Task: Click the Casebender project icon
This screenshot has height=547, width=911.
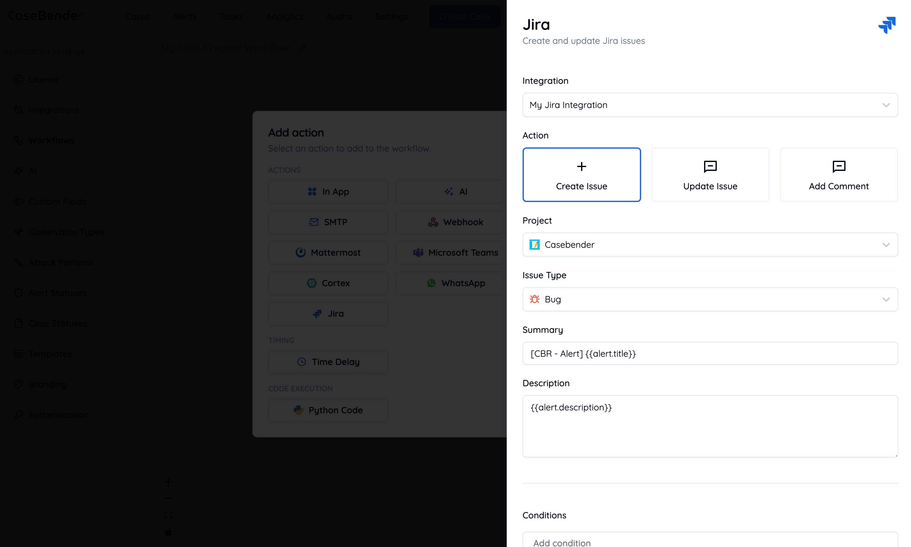Action: tap(534, 245)
